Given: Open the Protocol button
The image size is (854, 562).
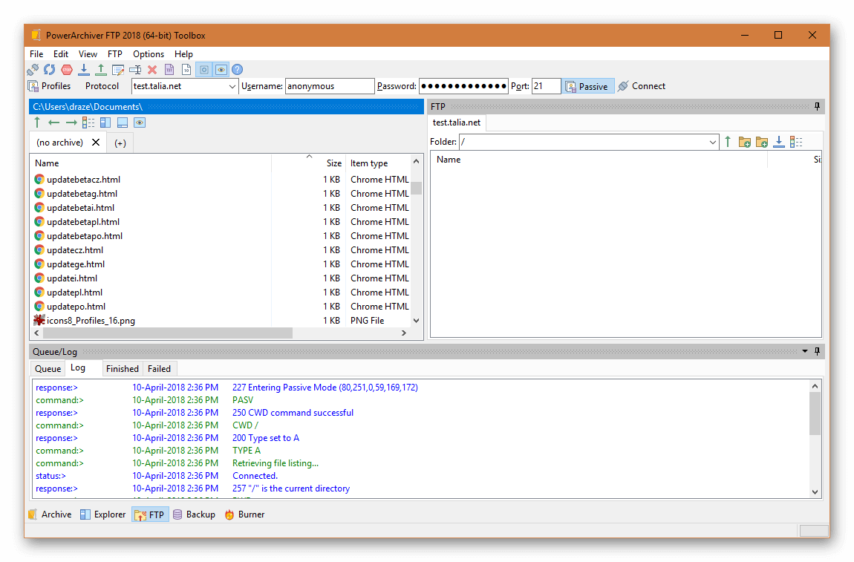Looking at the screenshot, I should click(102, 86).
